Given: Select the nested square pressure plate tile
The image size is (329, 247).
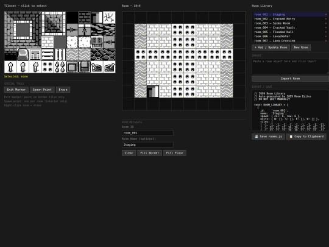Looking at the screenshot, I should coord(72,67).
